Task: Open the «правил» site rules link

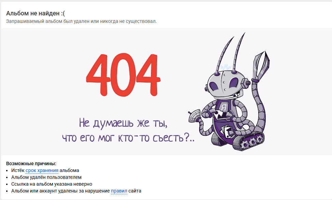Action: (x=119, y=191)
